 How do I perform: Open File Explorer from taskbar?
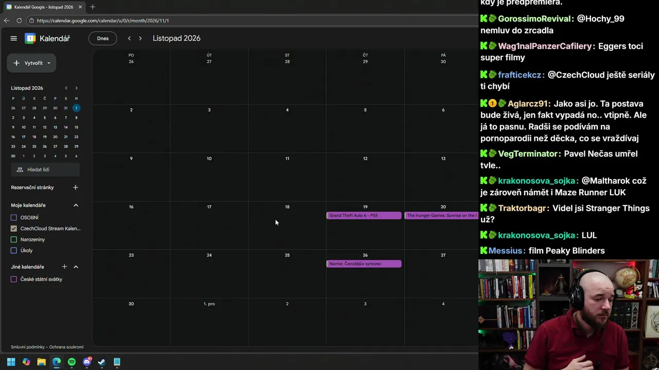click(41, 362)
